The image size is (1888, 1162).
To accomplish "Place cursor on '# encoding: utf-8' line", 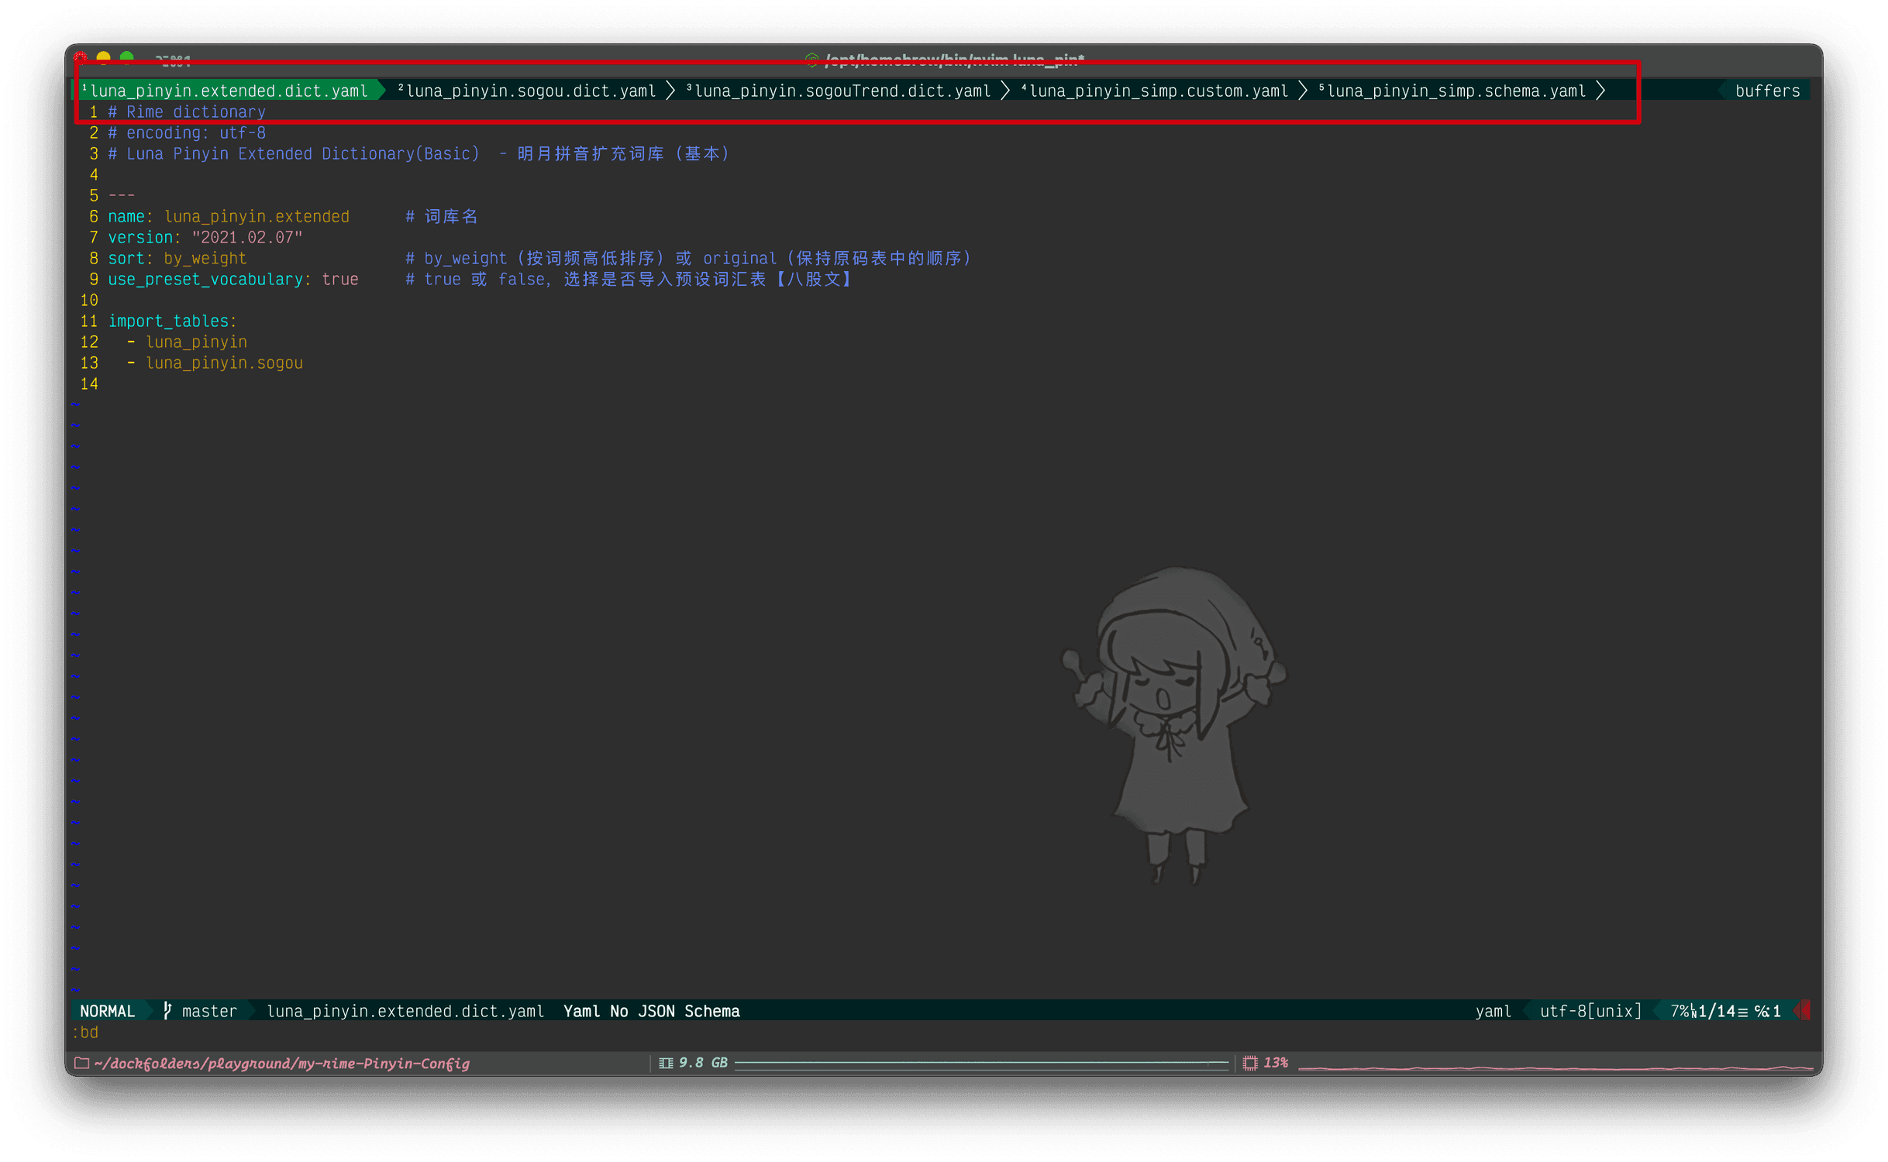I will point(187,133).
